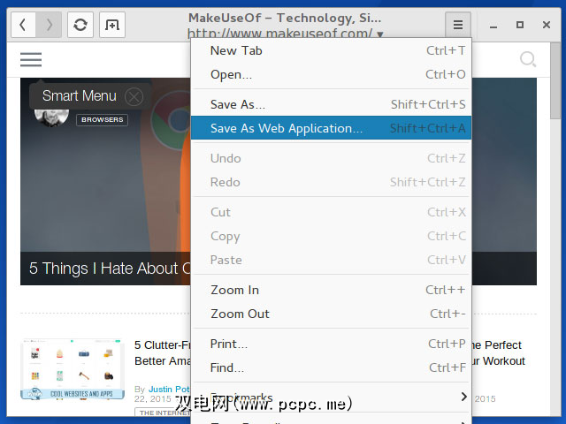
Task: Click the MakeUseOf page title text
Action: (285, 18)
